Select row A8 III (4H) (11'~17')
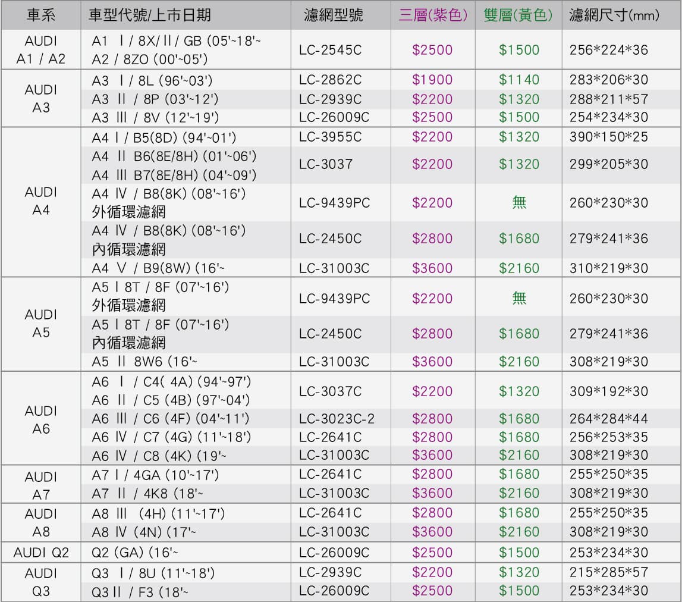 pos(158,513)
